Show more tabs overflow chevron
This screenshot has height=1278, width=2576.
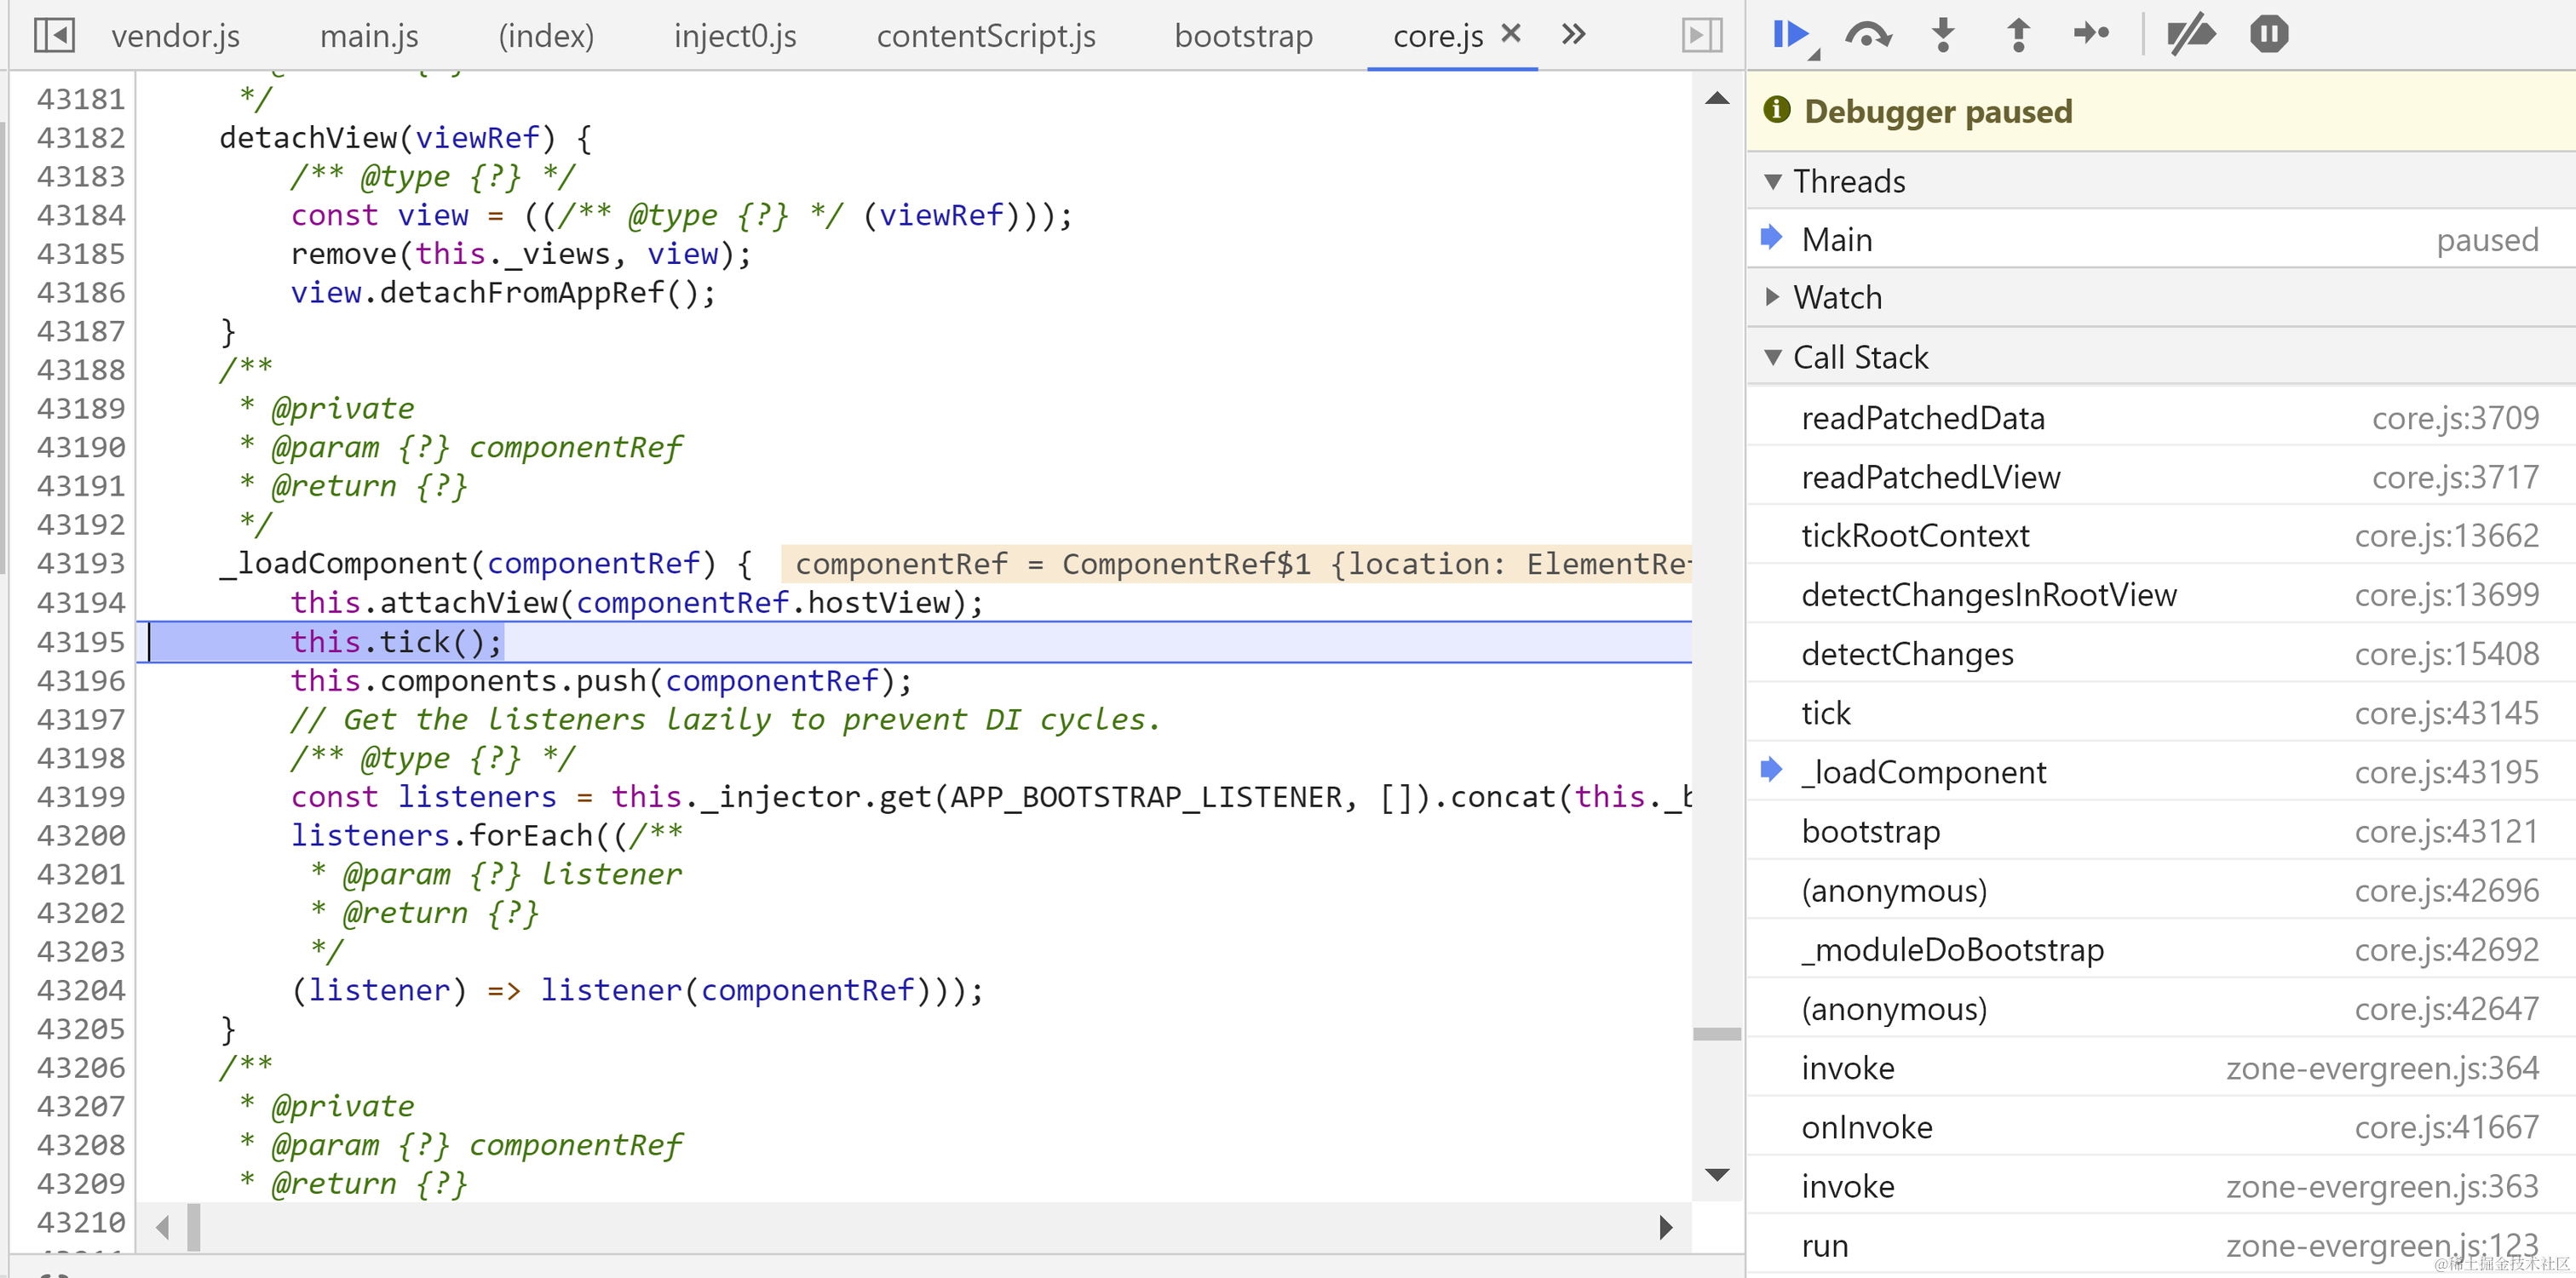tap(1574, 35)
